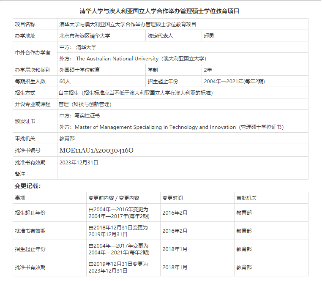Image resolution: width=322 pixels, height=281 pixels.
Task: Click the 学制 label cell
Action: coord(174,70)
